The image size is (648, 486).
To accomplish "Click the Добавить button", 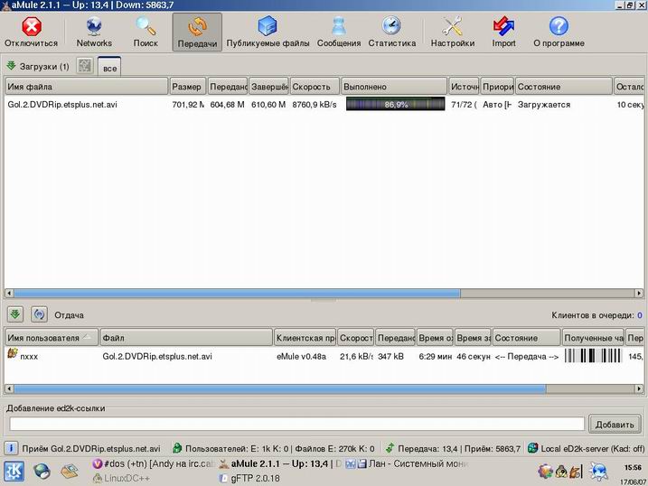I will click(x=615, y=424).
